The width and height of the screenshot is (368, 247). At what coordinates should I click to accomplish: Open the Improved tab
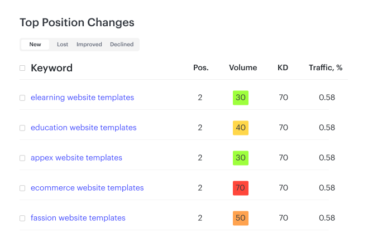tap(89, 45)
